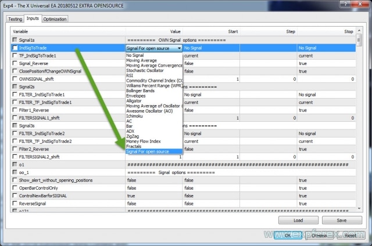Click the Value column header

tap(154, 31)
